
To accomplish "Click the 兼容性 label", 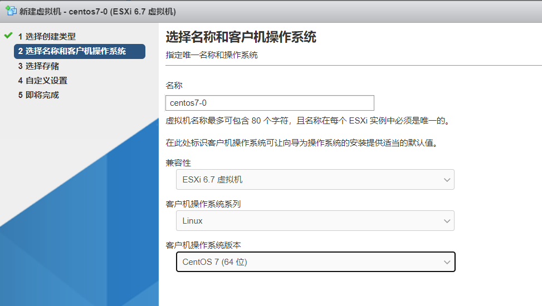I will (x=178, y=162).
